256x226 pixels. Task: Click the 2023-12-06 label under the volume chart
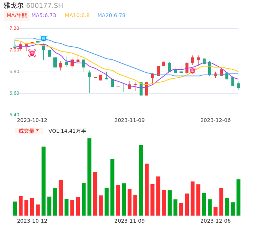[x=216, y=221]
